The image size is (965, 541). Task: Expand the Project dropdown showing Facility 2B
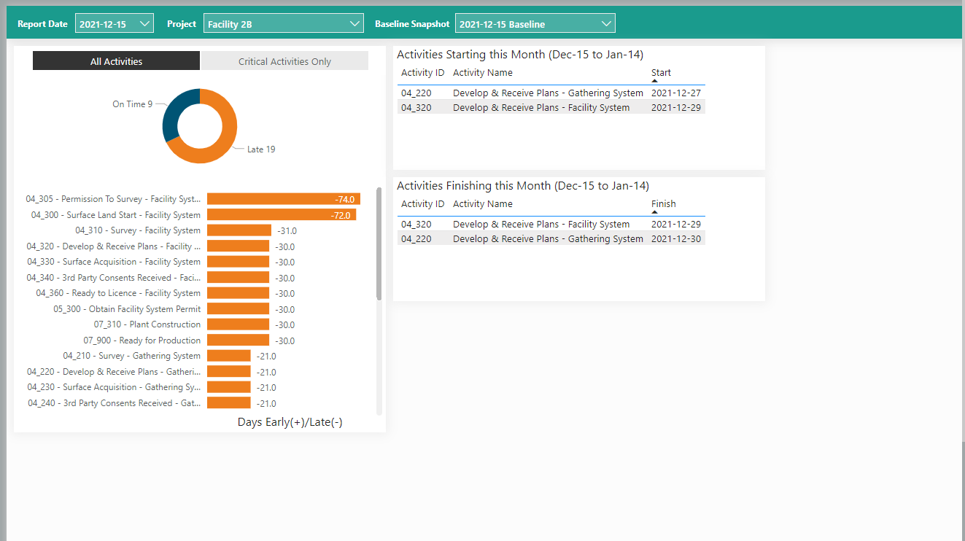[x=283, y=24]
